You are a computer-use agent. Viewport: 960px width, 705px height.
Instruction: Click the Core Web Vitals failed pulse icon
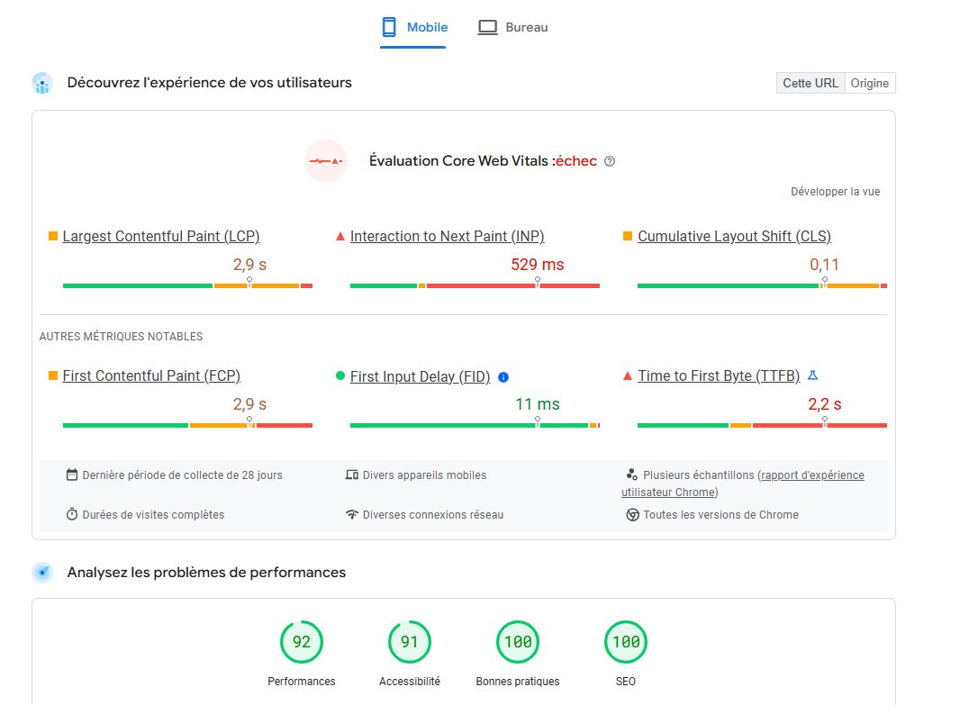(x=326, y=161)
